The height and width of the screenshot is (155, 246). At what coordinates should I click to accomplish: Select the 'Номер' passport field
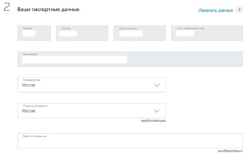point(82,33)
